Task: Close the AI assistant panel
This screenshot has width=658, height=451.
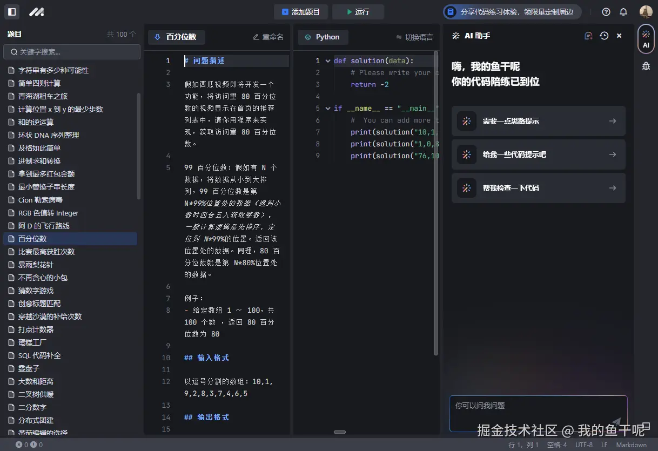Action: (619, 36)
